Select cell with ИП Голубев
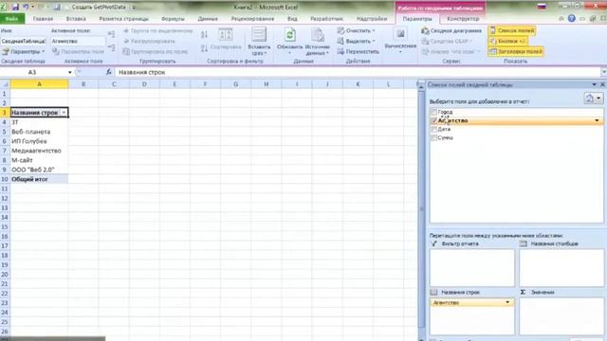 click(x=39, y=141)
